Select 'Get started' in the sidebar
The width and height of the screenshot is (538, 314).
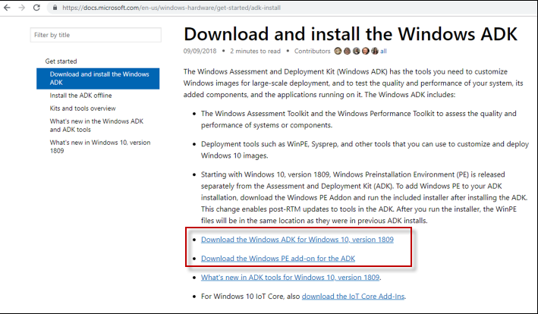(61, 61)
